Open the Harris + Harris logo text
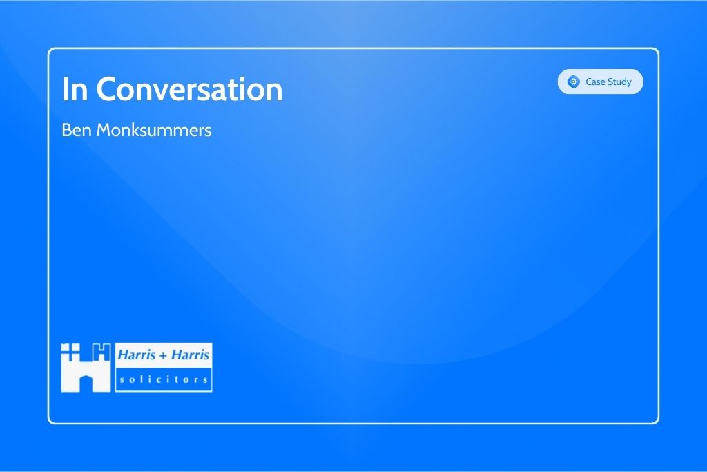The width and height of the screenshot is (707, 472). [164, 355]
